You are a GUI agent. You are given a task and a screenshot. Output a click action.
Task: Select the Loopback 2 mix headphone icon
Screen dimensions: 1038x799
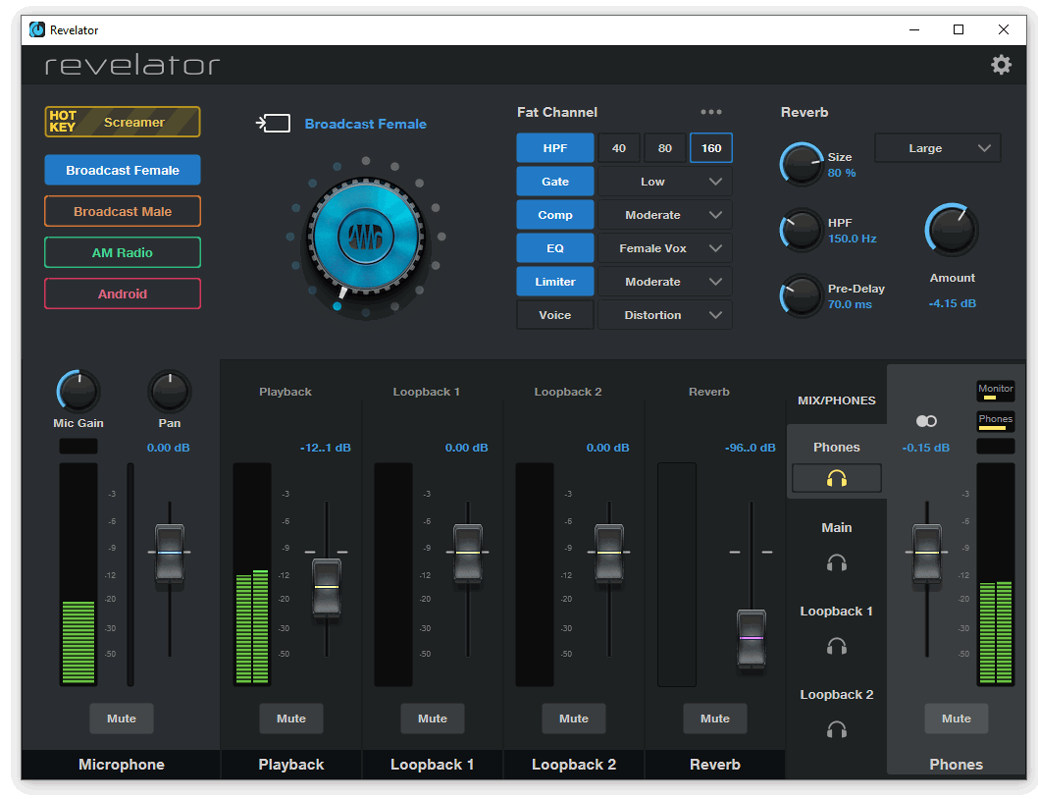836,729
